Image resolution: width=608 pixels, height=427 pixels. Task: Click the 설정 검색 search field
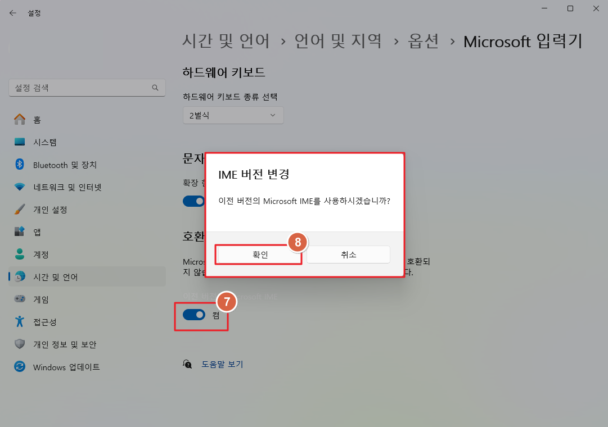(87, 88)
